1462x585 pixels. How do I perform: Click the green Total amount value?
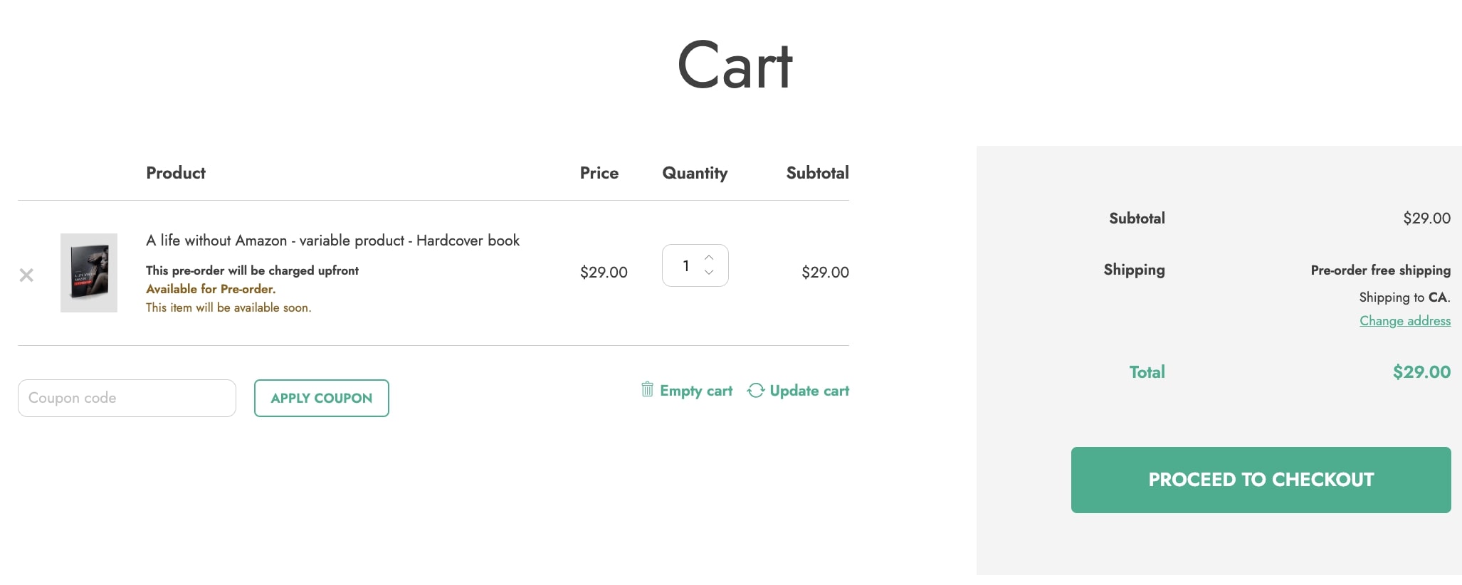click(x=1421, y=372)
